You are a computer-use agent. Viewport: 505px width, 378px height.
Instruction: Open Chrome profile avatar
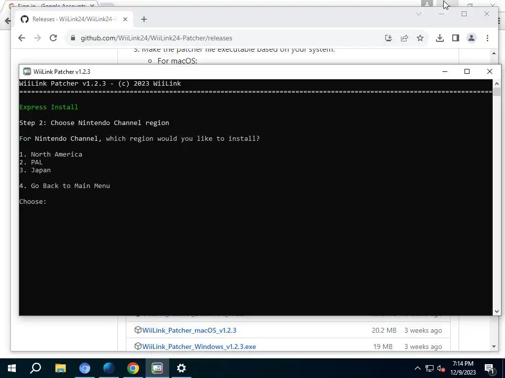click(x=471, y=38)
